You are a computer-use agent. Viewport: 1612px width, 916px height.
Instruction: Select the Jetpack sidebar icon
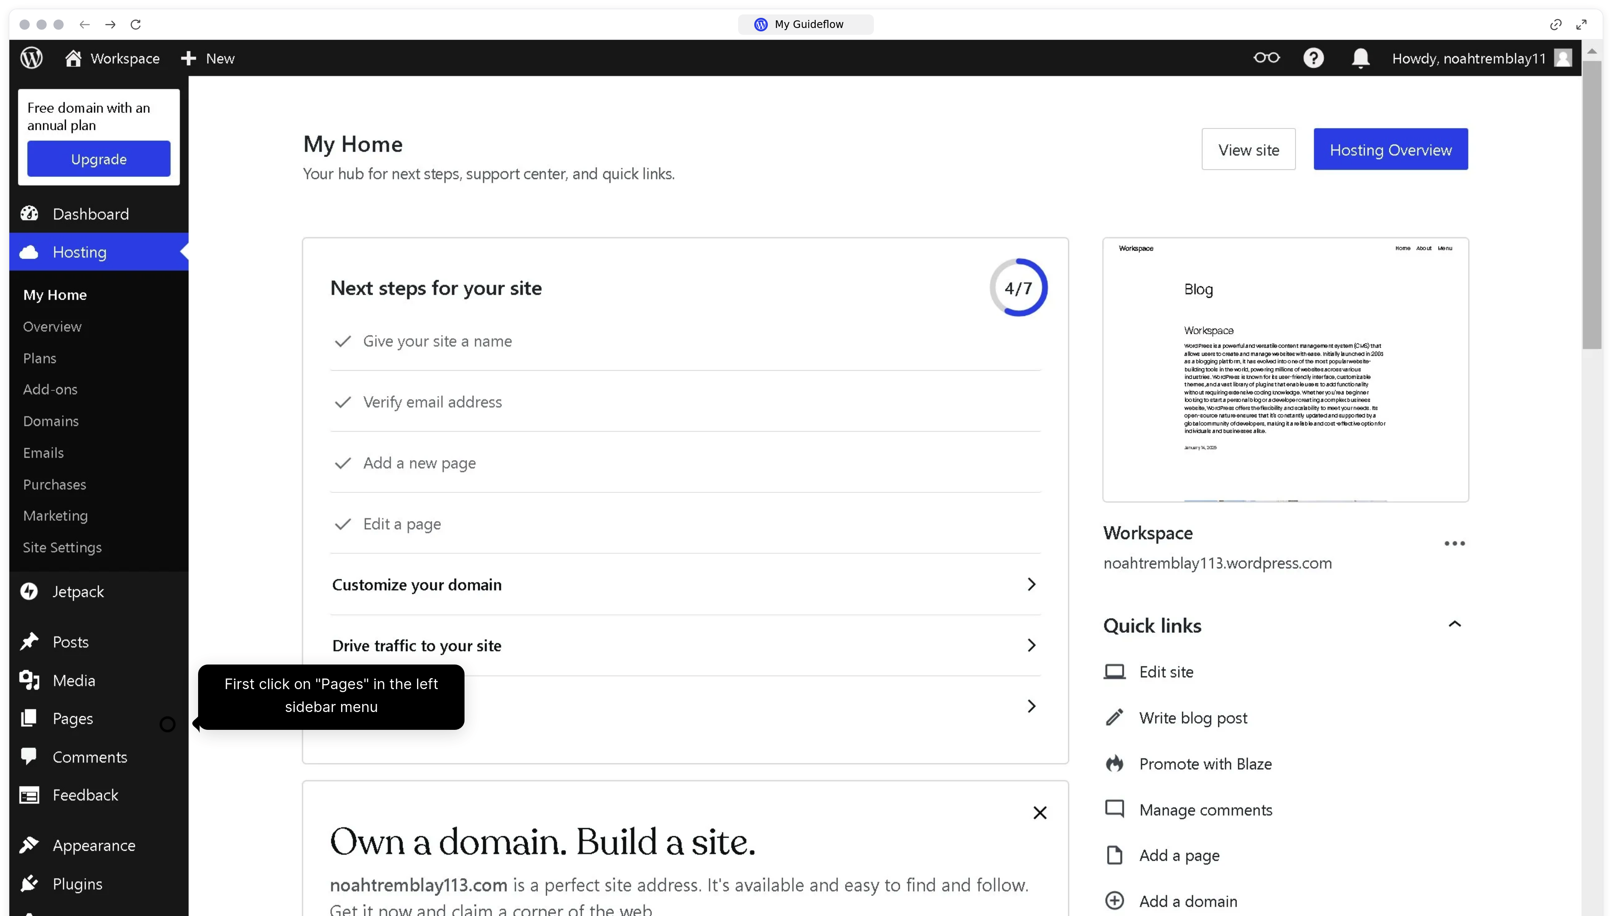point(29,592)
